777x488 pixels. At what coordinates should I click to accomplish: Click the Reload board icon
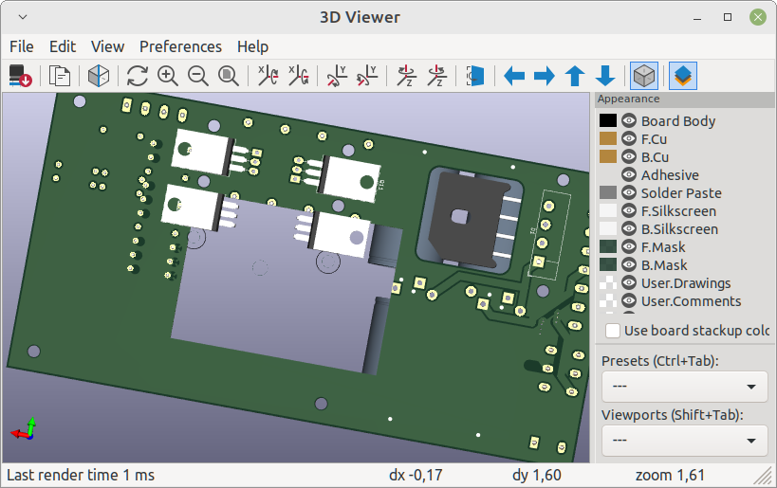(138, 76)
